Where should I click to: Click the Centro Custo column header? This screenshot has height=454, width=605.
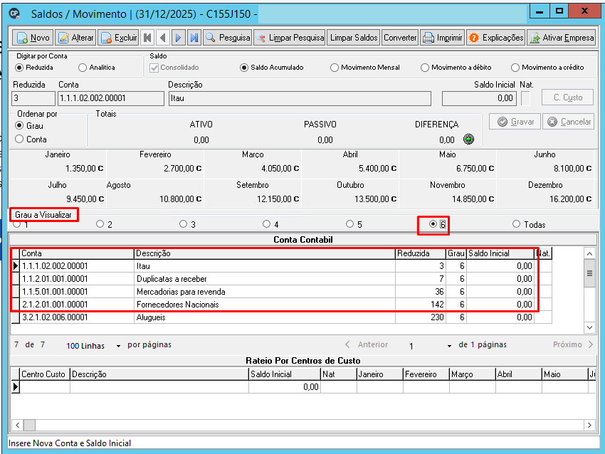pyautogui.click(x=45, y=374)
